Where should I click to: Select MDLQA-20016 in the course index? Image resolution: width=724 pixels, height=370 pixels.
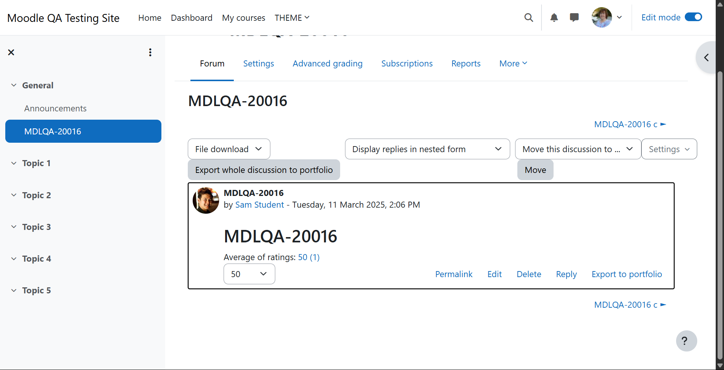pos(83,131)
